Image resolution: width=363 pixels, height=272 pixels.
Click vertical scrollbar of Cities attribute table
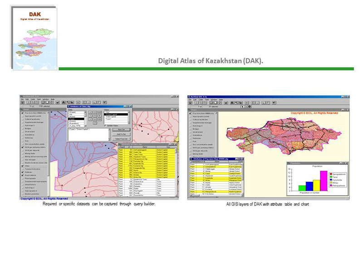pos(176,172)
